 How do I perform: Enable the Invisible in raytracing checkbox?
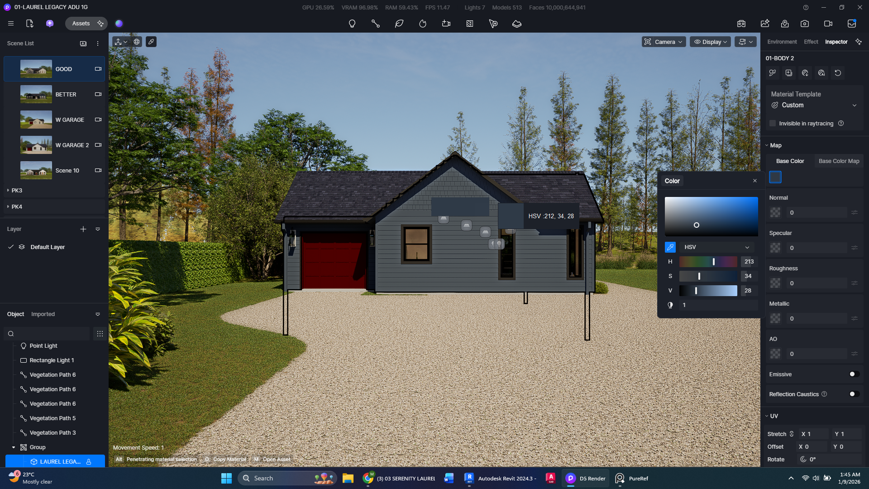(773, 124)
